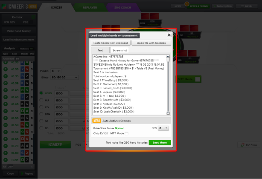This screenshot has width=262, height=179.
Task: Click the NEWS button
Action: [178, 6]
